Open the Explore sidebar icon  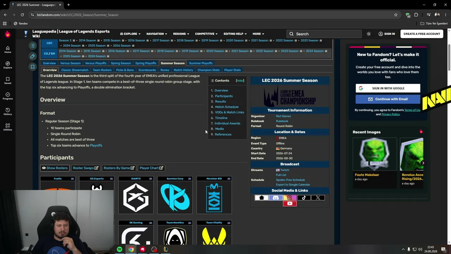click(8, 65)
